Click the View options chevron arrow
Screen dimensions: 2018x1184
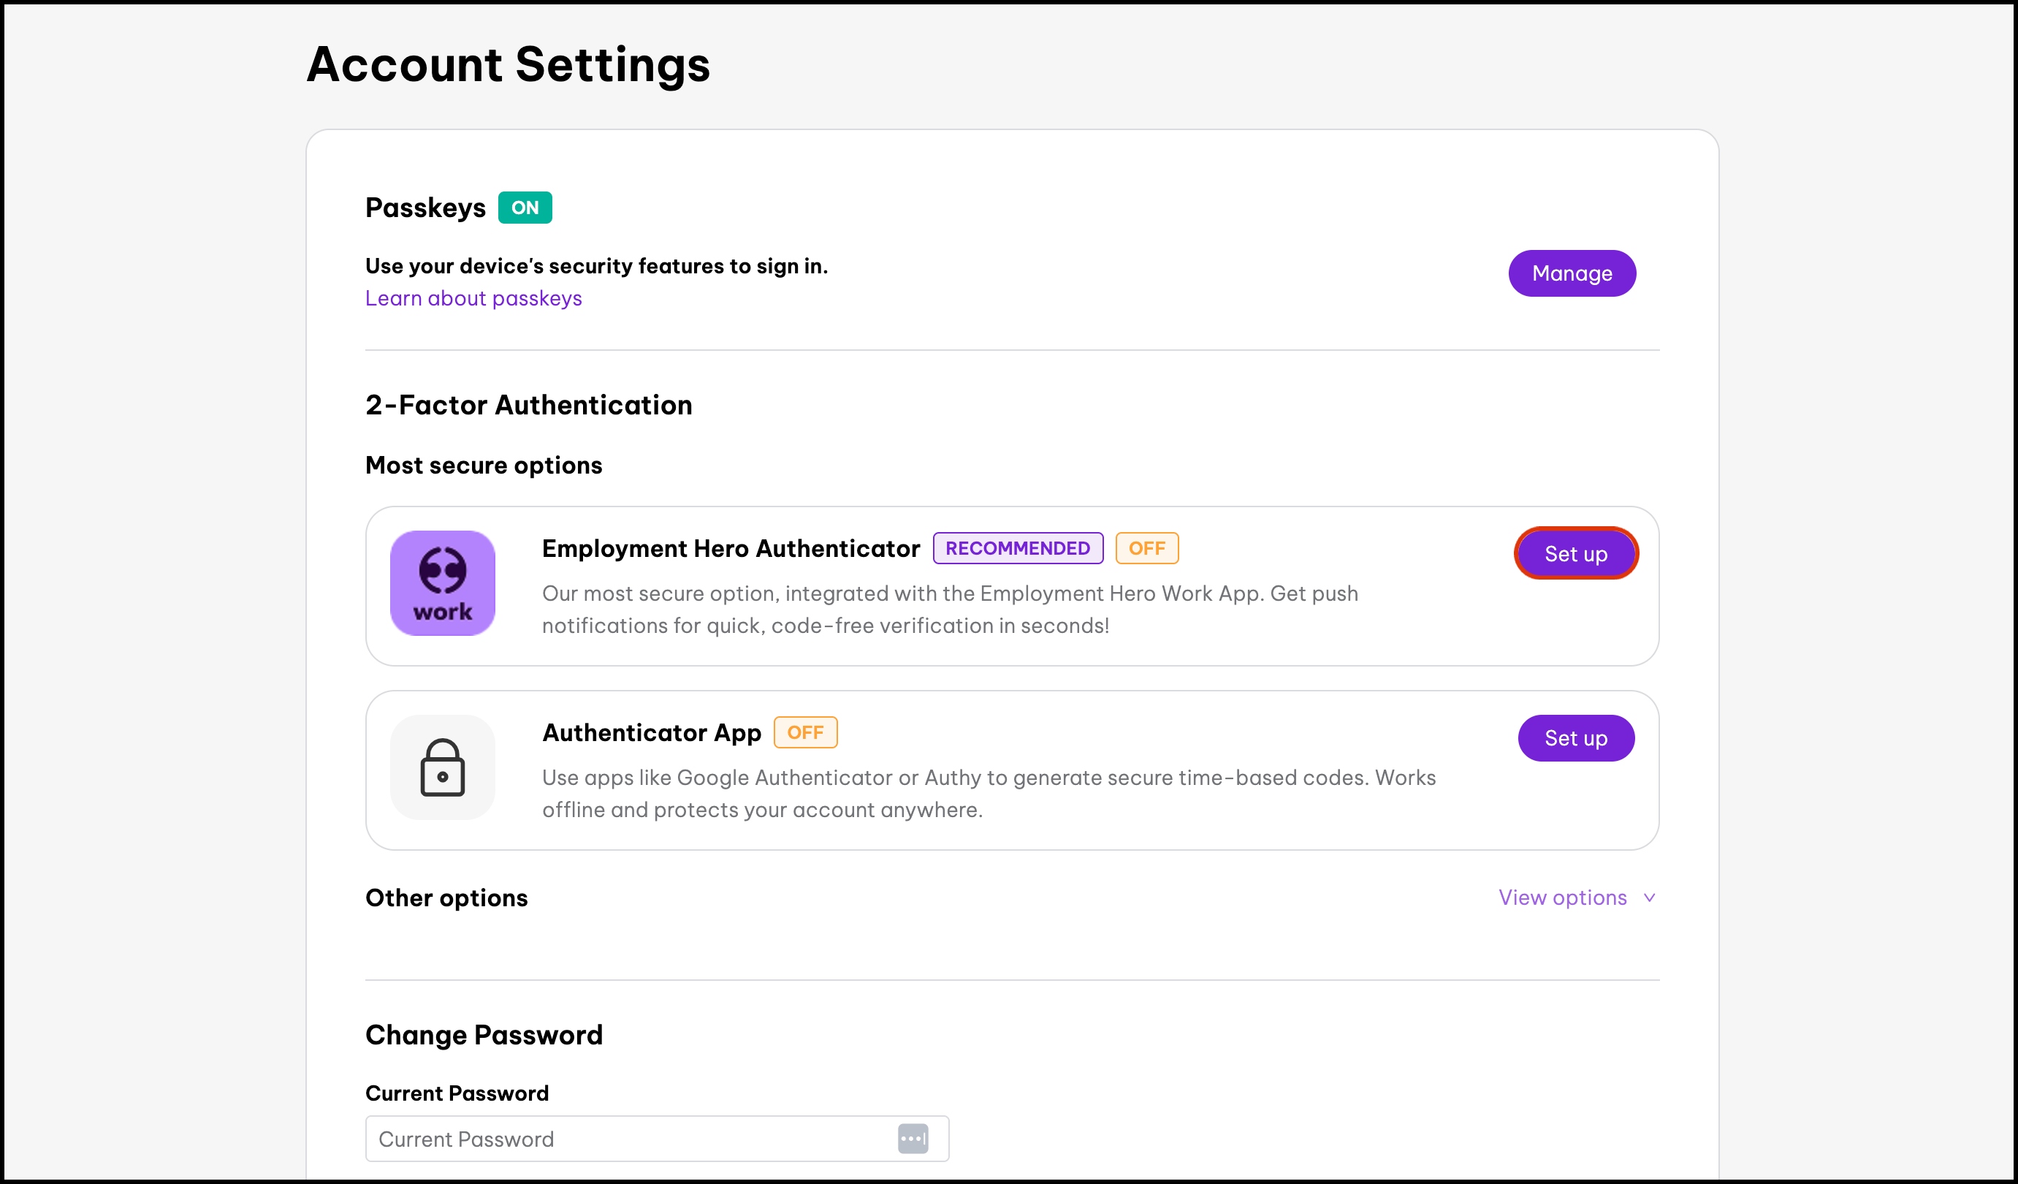point(1649,898)
